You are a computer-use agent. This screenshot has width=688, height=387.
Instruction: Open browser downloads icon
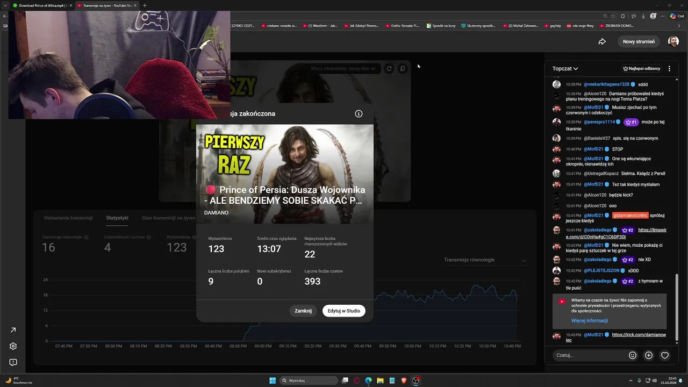tap(643, 16)
